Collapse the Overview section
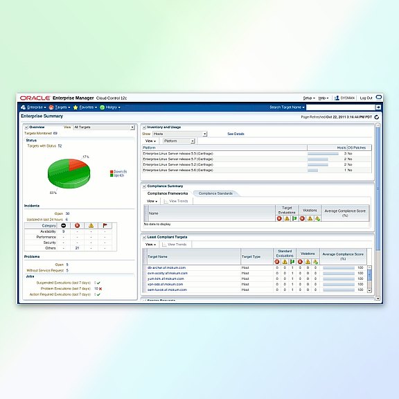The image size is (399, 399). point(26,127)
